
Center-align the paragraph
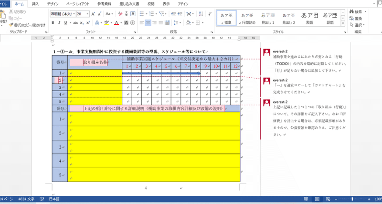[x=148, y=23]
